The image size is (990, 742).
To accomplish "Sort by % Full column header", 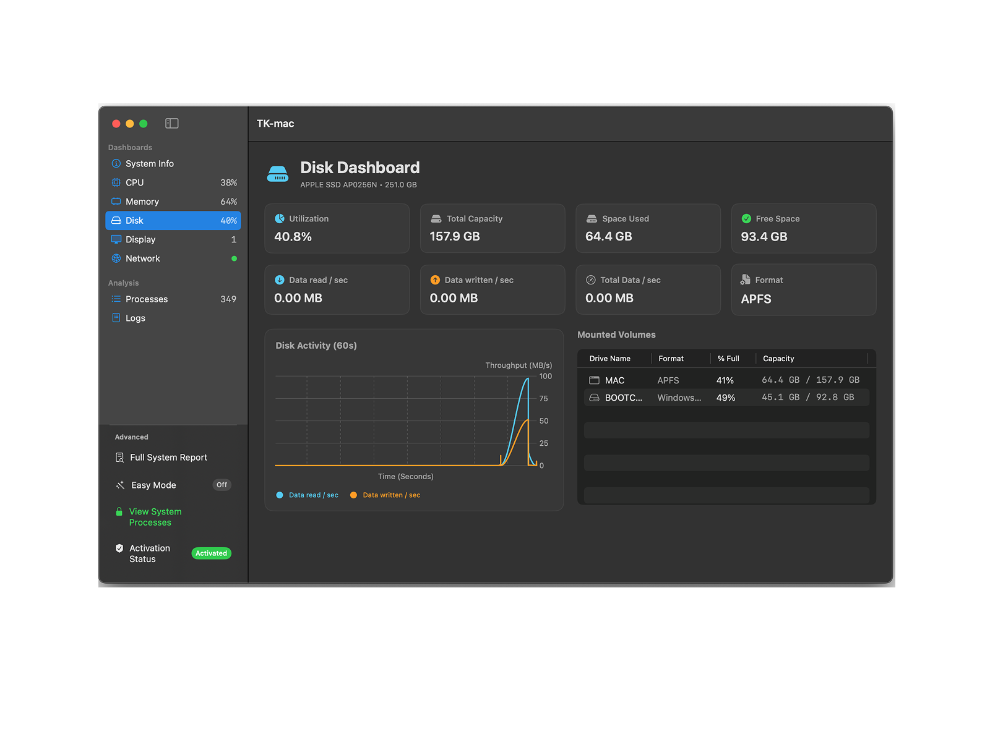I will (728, 359).
